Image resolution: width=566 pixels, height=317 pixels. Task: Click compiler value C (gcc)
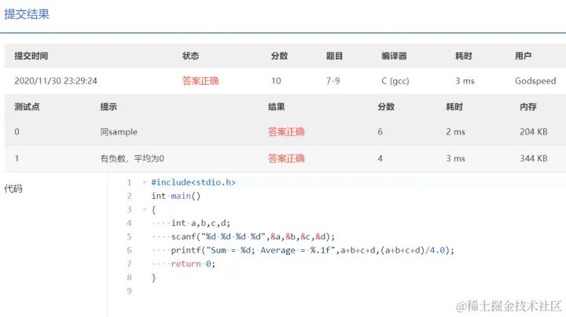coord(395,81)
